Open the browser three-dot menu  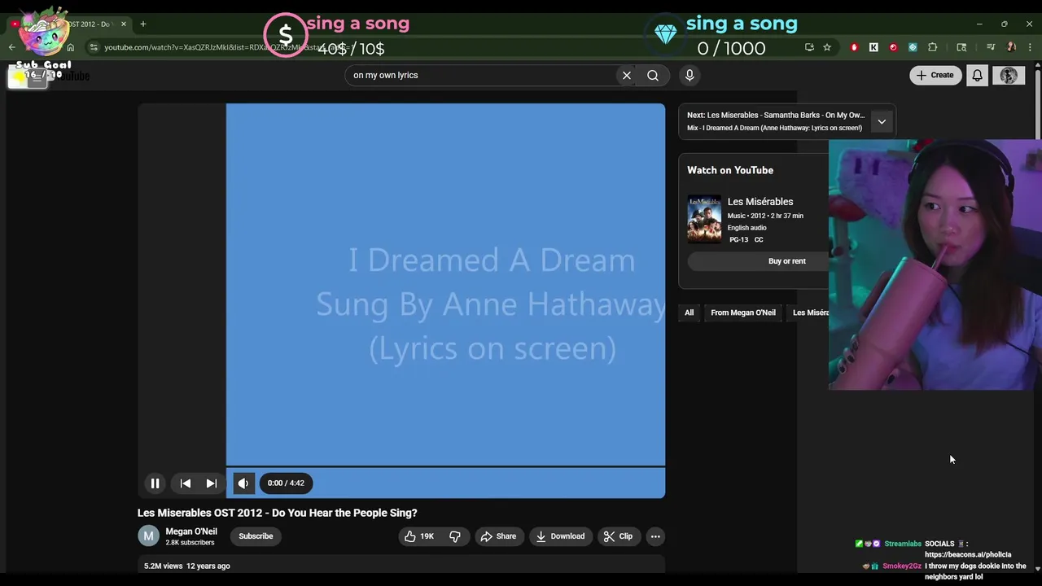pyautogui.click(x=1030, y=47)
